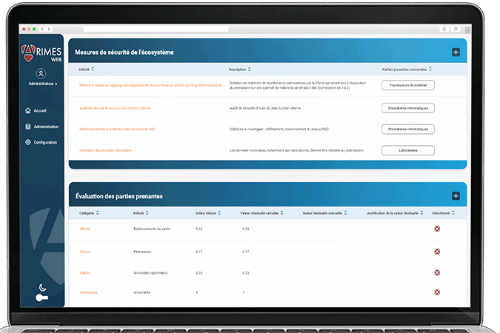
Task: Click the document icon beside Administration
Action: [x=27, y=127]
